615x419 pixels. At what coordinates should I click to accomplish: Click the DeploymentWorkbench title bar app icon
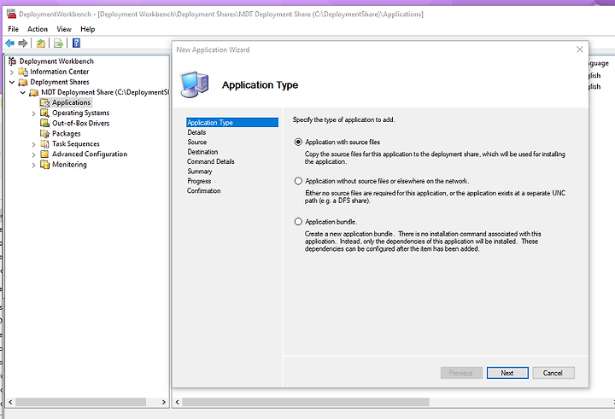coord(11,14)
